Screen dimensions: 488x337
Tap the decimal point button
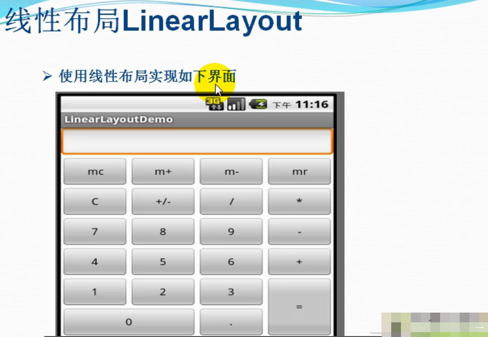(x=231, y=322)
